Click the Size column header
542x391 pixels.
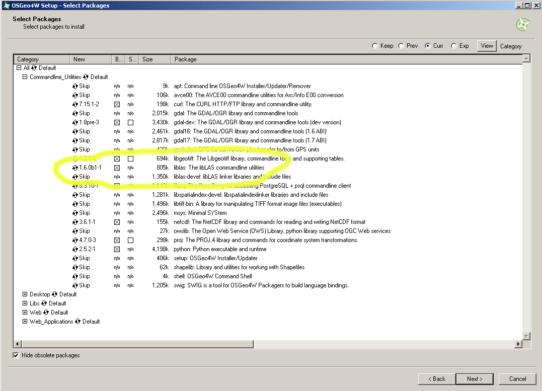point(155,59)
